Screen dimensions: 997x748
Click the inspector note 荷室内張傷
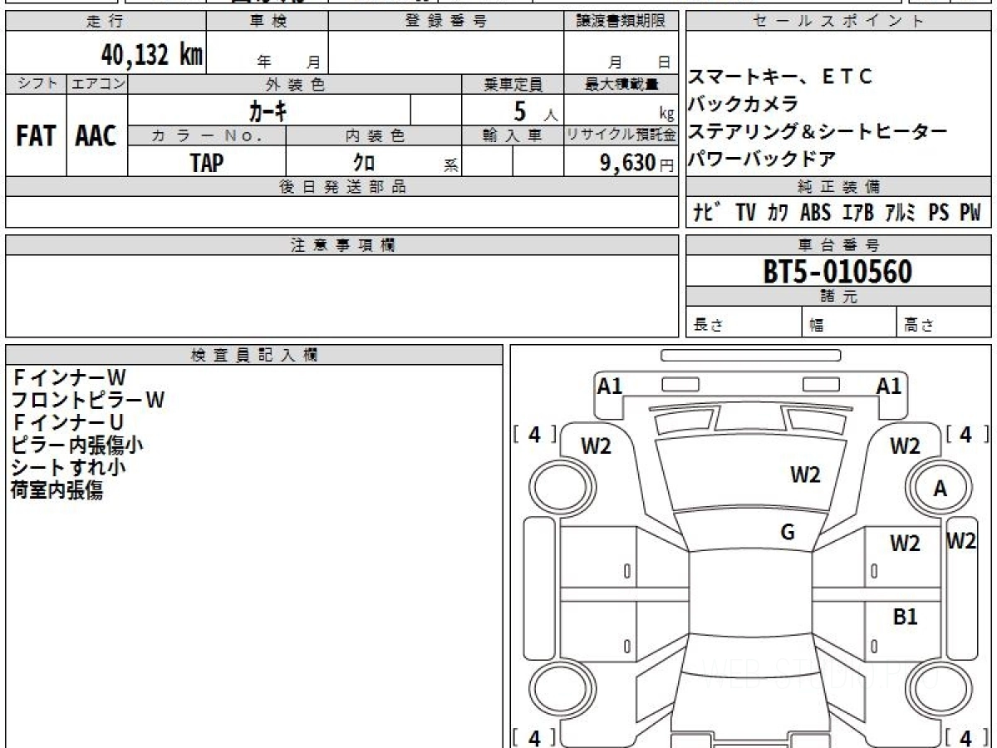pyautogui.click(x=57, y=490)
